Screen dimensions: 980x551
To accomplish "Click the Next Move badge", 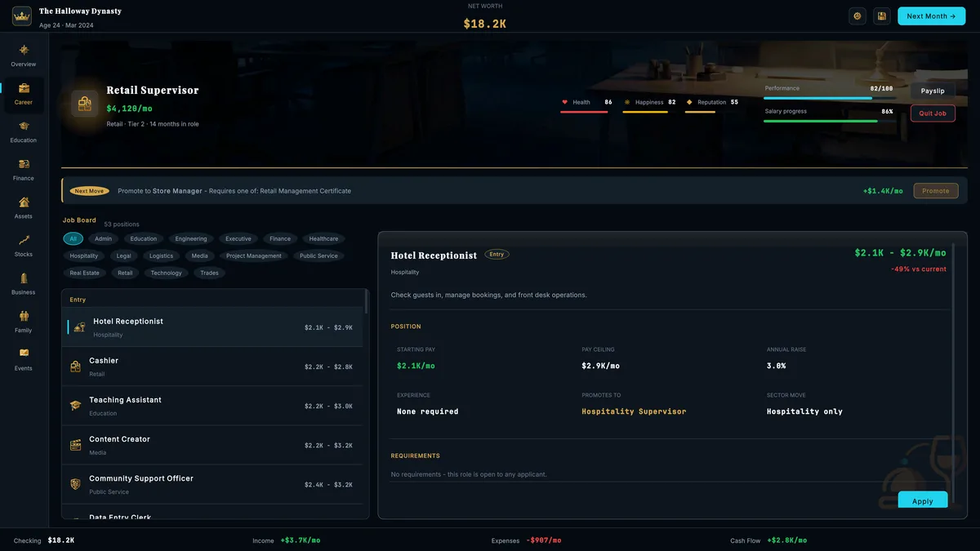I will (x=89, y=191).
